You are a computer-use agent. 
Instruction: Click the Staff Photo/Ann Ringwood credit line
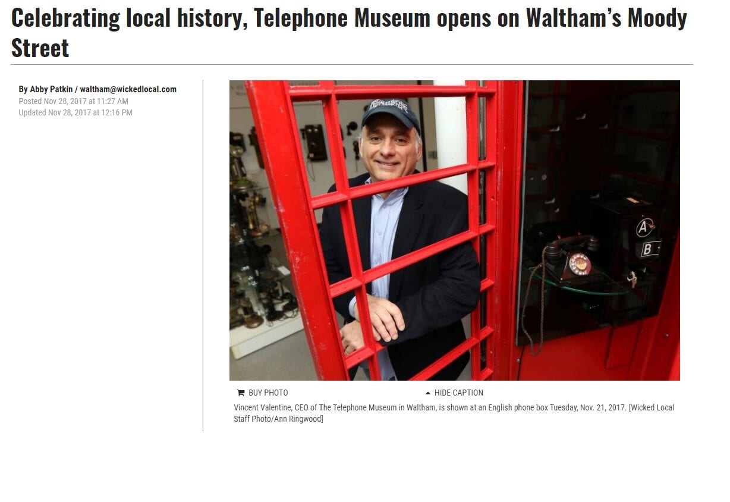click(278, 419)
